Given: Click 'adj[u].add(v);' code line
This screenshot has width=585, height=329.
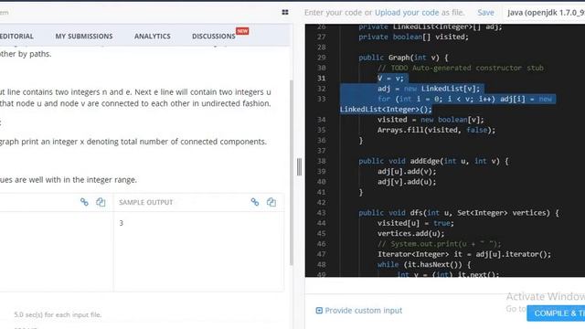Looking at the screenshot, I should click(407, 172).
